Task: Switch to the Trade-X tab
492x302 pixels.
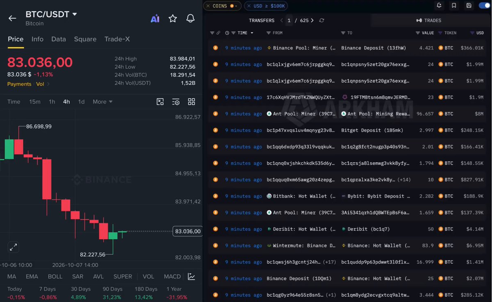Action: (117, 39)
